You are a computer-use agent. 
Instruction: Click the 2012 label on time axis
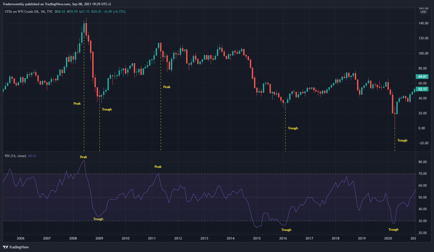coord(178,238)
